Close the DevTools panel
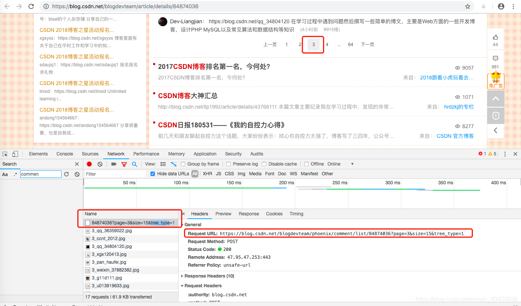Viewport: 521px width, 306px height. pos(515,154)
